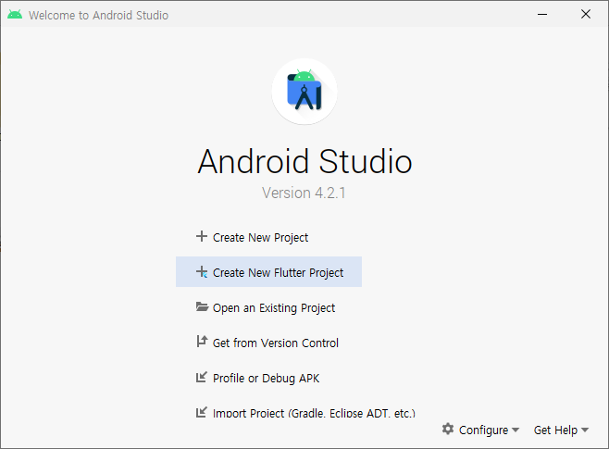The height and width of the screenshot is (449, 609).
Task: Choose Create New Flutter Project
Action: pyautogui.click(x=268, y=272)
